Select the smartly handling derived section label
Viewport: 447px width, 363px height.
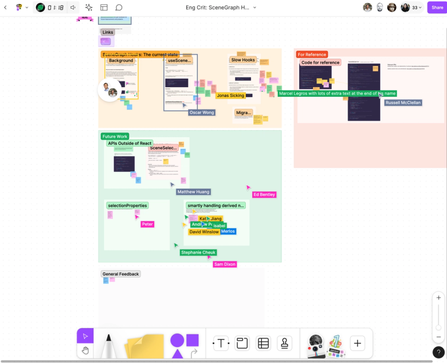tap(215, 205)
